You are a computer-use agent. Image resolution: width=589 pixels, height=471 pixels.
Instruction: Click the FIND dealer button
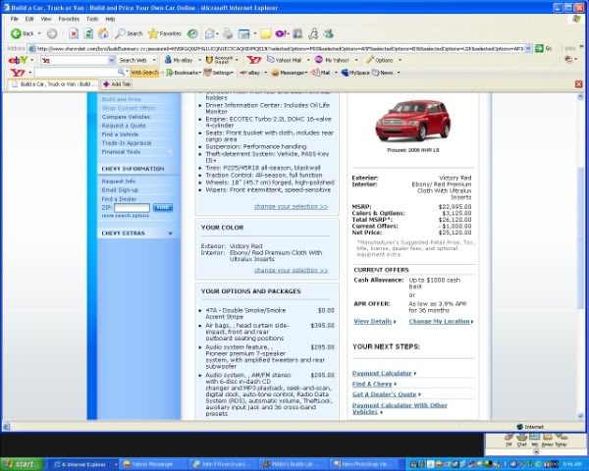click(163, 207)
